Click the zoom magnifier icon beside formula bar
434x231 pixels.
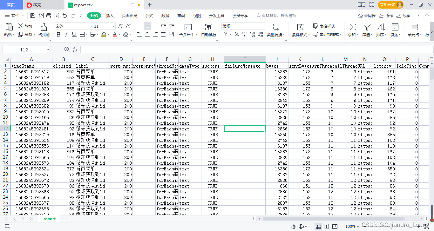(x=67, y=49)
